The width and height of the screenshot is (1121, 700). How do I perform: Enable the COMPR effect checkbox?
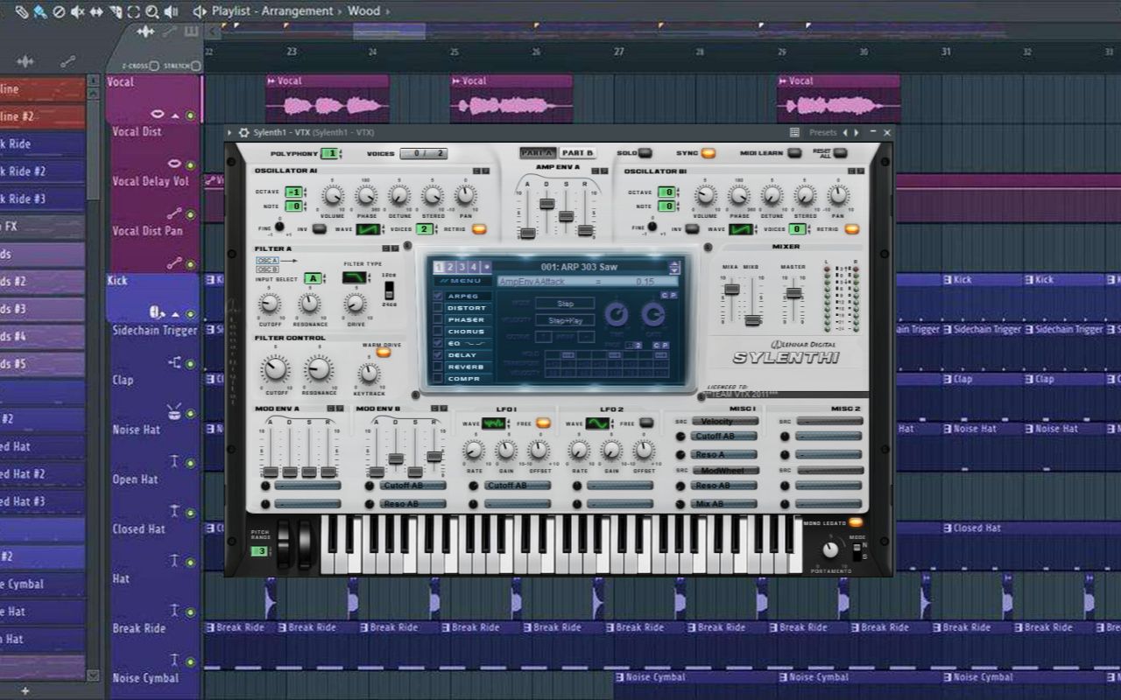click(438, 379)
